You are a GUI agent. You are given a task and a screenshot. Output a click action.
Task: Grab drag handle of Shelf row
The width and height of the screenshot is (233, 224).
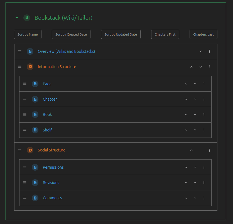click(25, 130)
